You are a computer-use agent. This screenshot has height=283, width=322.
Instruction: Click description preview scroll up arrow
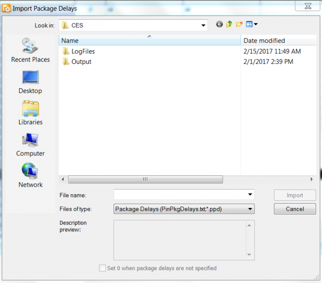pyautogui.click(x=249, y=225)
